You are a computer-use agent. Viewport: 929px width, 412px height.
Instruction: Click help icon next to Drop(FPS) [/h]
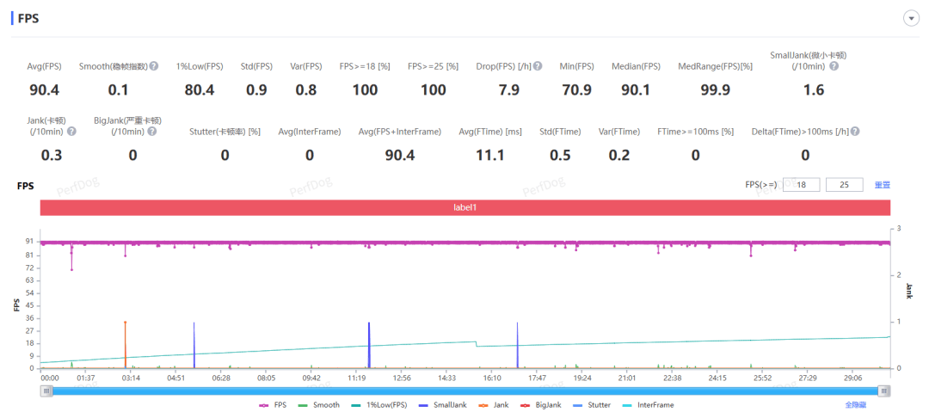click(538, 66)
